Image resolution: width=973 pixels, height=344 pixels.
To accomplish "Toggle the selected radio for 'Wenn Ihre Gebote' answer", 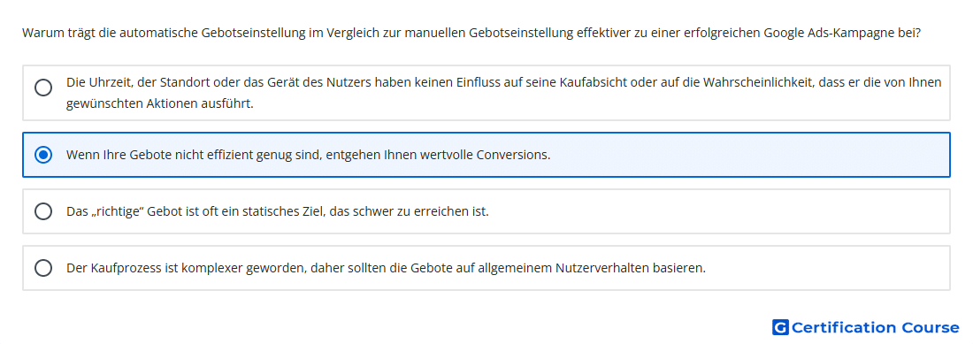I will (x=43, y=155).
